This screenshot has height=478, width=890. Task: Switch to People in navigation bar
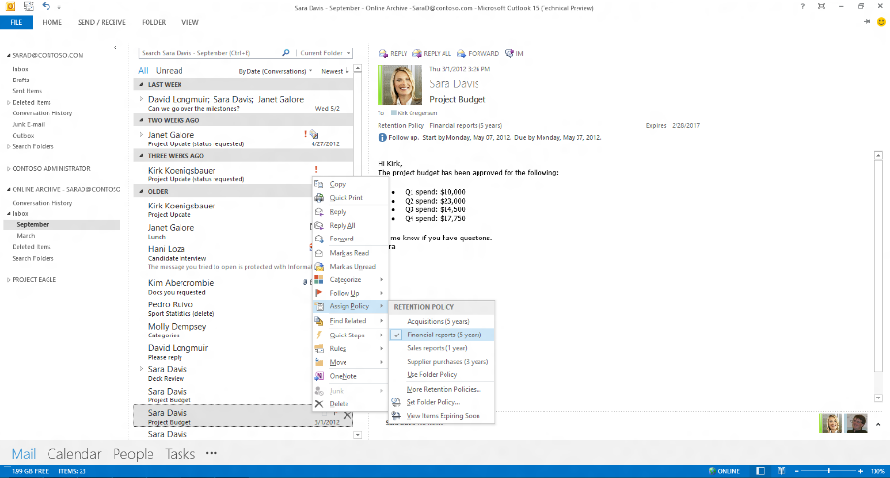[133, 454]
